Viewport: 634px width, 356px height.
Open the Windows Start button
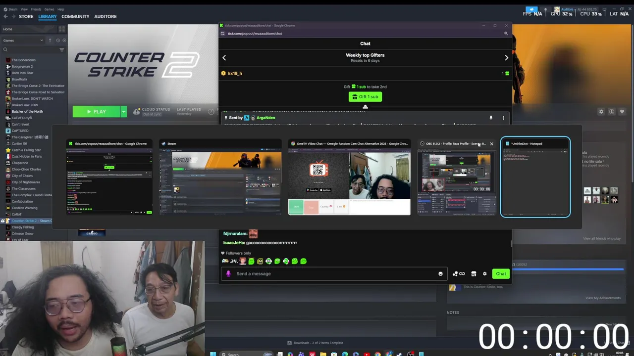click(213, 354)
